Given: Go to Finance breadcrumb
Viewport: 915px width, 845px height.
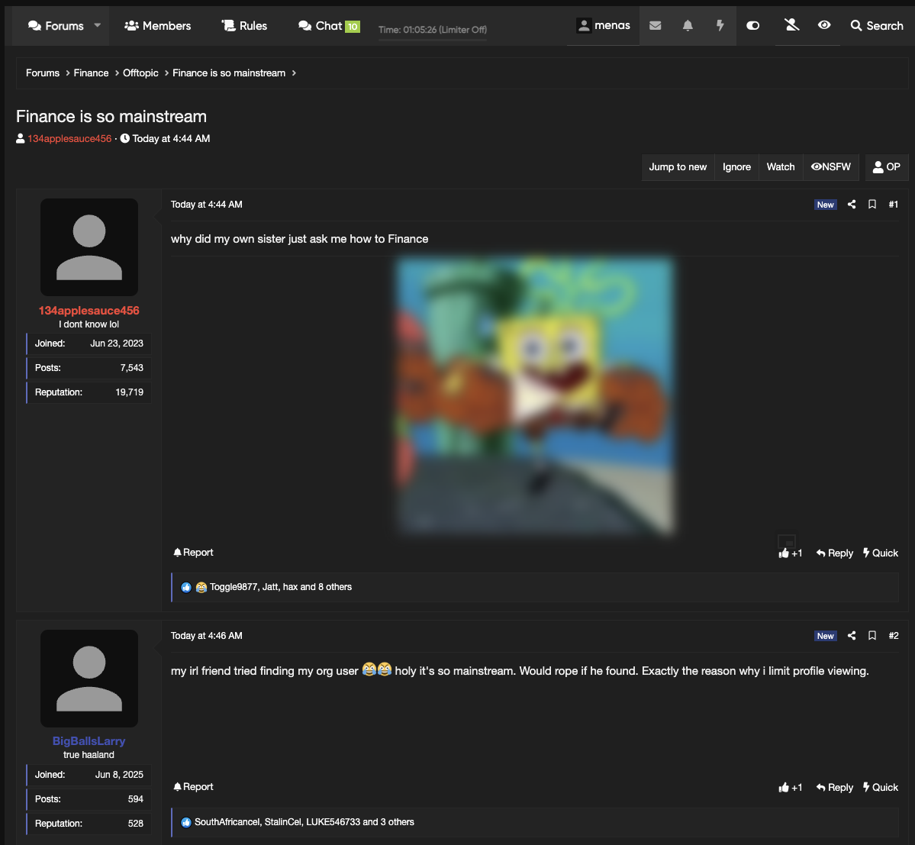Looking at the screenshot, I should click(x=91, y=73).
